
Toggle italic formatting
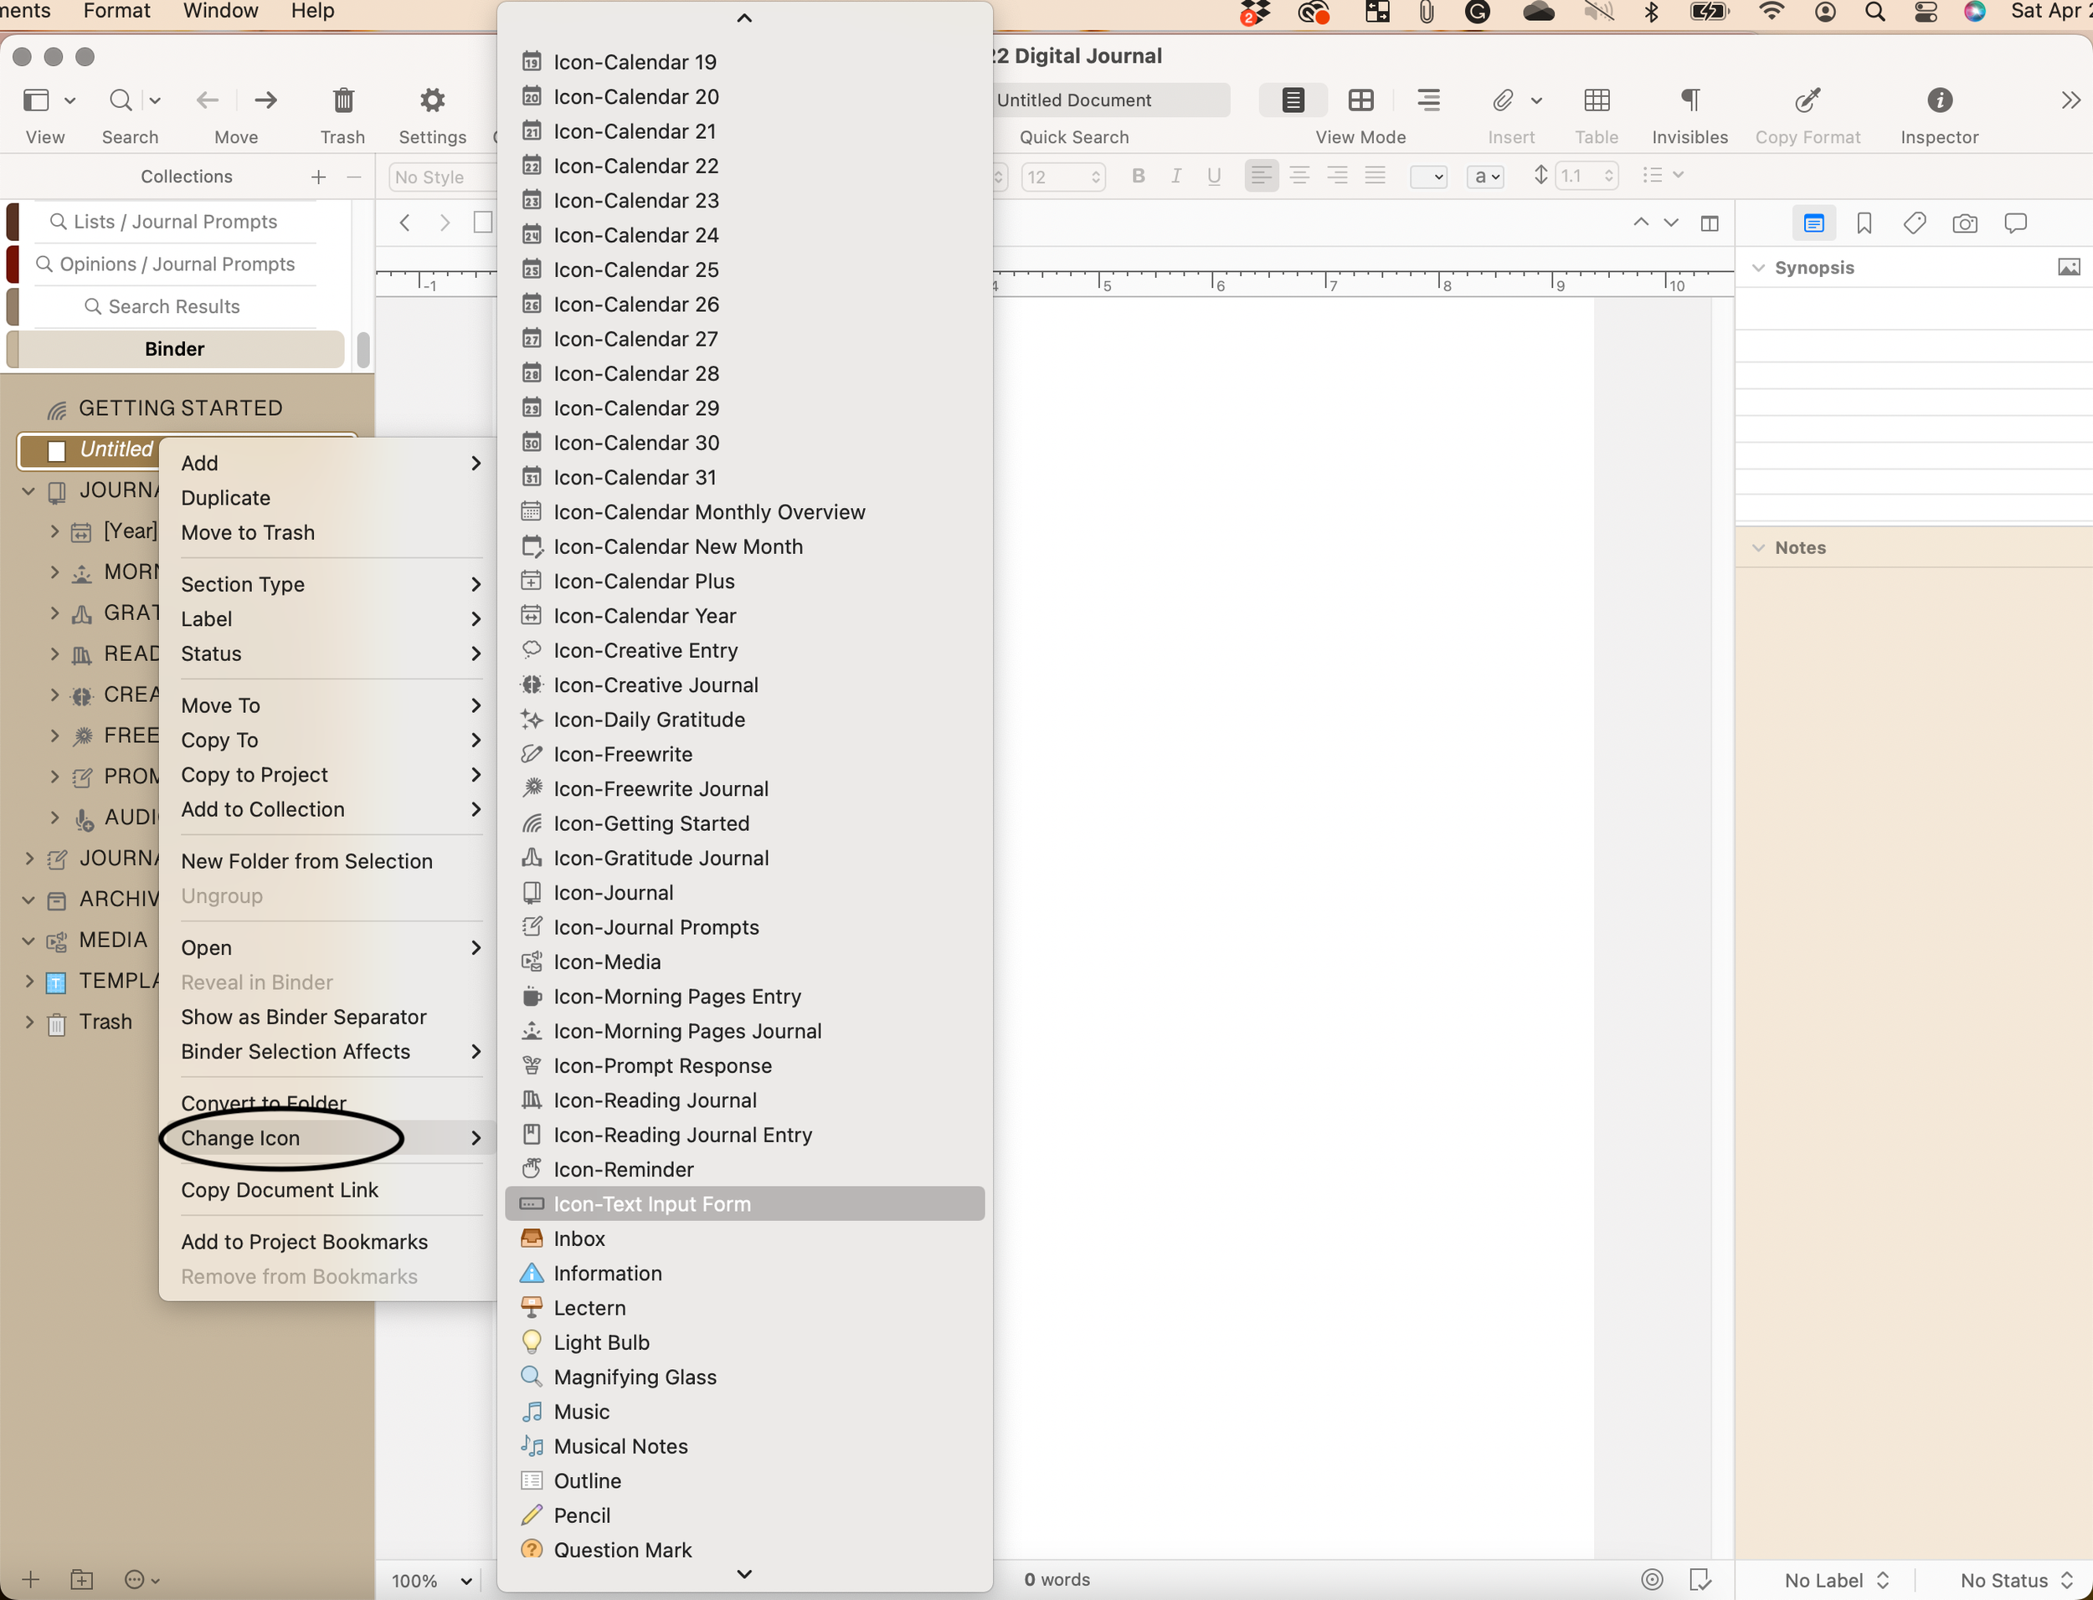(1175, 175)
